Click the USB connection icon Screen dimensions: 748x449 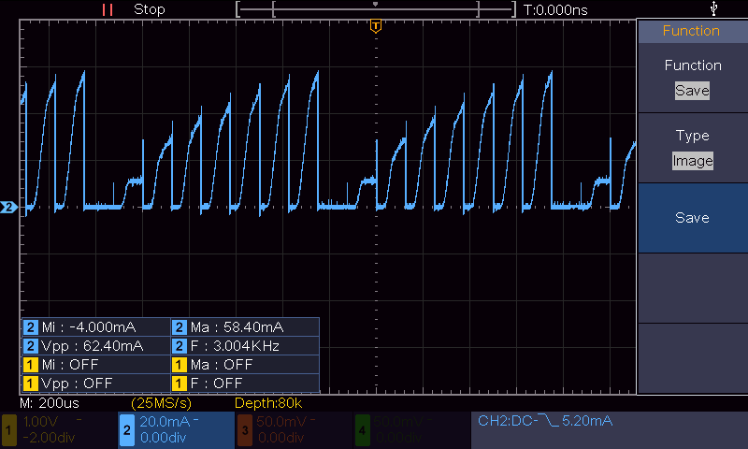point(713,8)
